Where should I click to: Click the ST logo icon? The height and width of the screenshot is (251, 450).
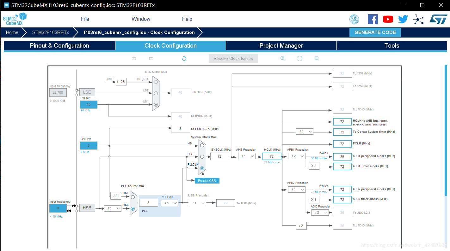(438, 19)
